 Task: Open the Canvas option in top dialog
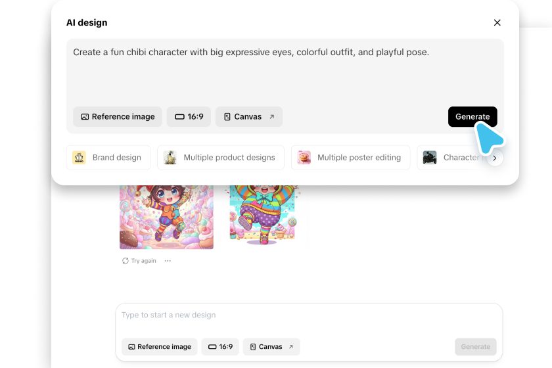pyautogui.click(x=248, y=117)
